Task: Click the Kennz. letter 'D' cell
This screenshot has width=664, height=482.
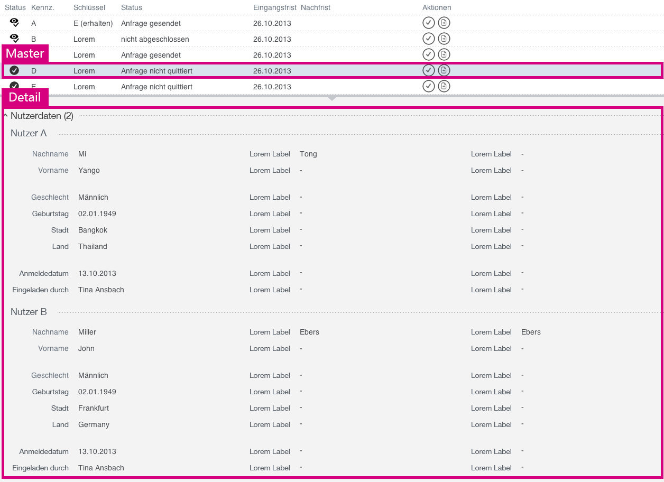Action: pos(34,71)
